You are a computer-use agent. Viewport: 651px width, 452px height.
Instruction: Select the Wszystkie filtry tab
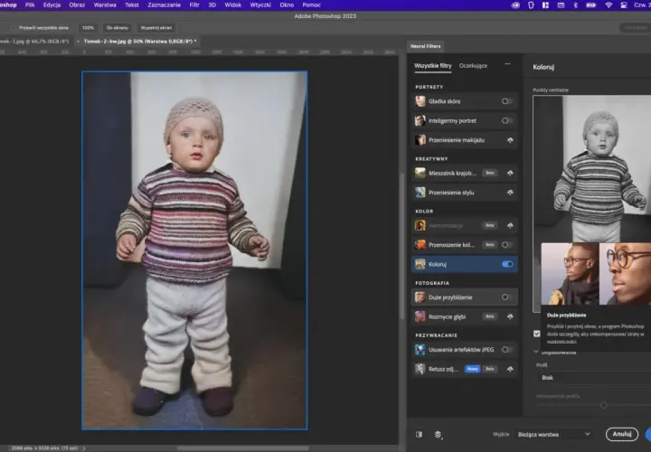432,66
